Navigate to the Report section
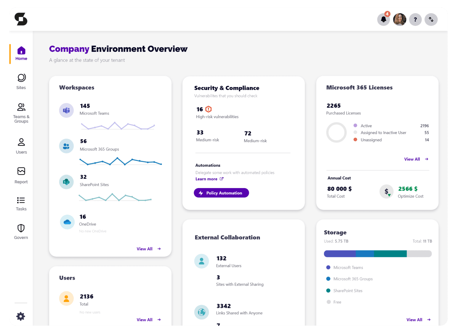The image size is (455, 333). (21, 175)
